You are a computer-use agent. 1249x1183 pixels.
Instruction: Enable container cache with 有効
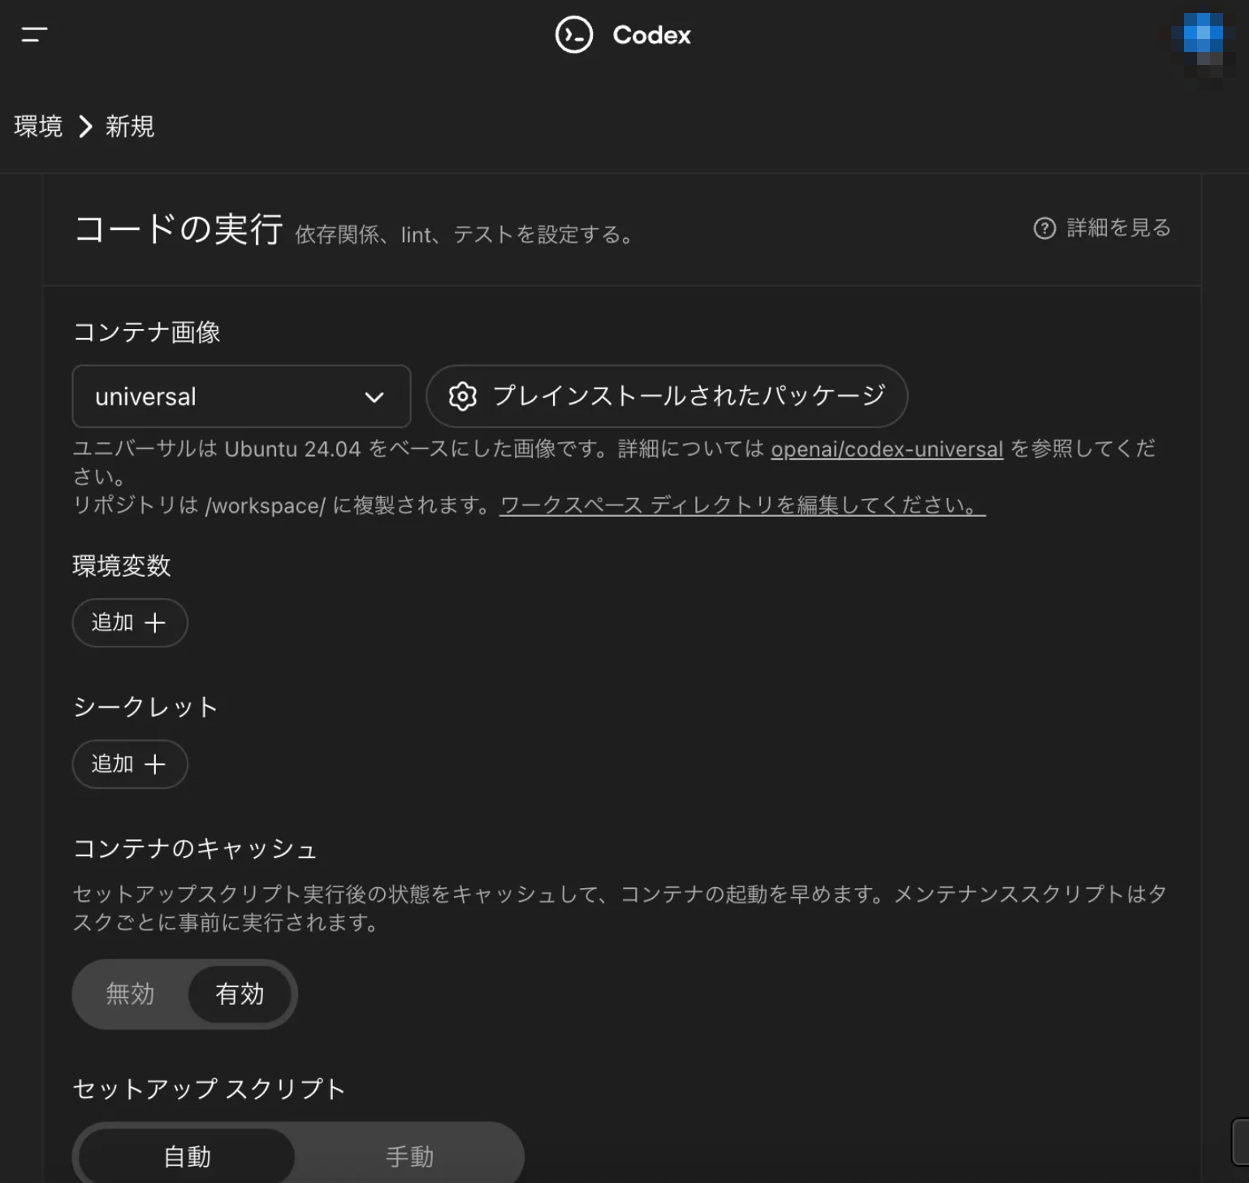[x=240, y=994]
